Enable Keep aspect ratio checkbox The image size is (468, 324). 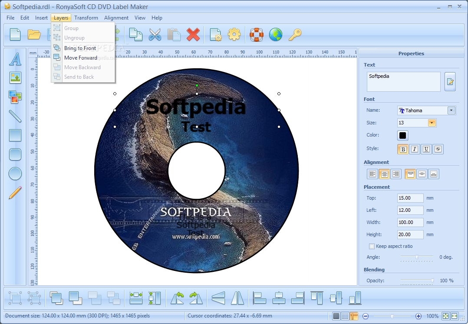coord(372,246)
